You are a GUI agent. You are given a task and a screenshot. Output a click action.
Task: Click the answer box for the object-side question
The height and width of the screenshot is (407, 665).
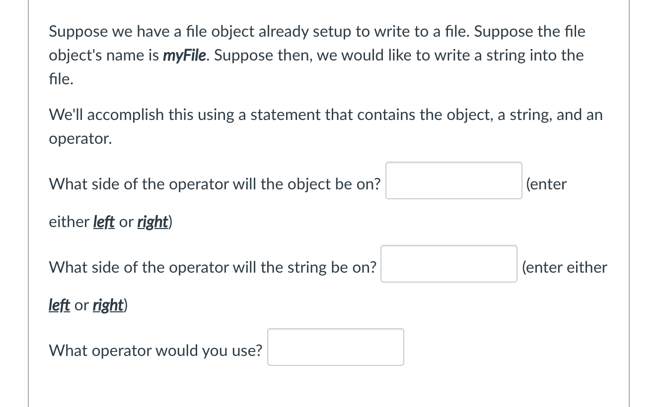tap(453, 180)
